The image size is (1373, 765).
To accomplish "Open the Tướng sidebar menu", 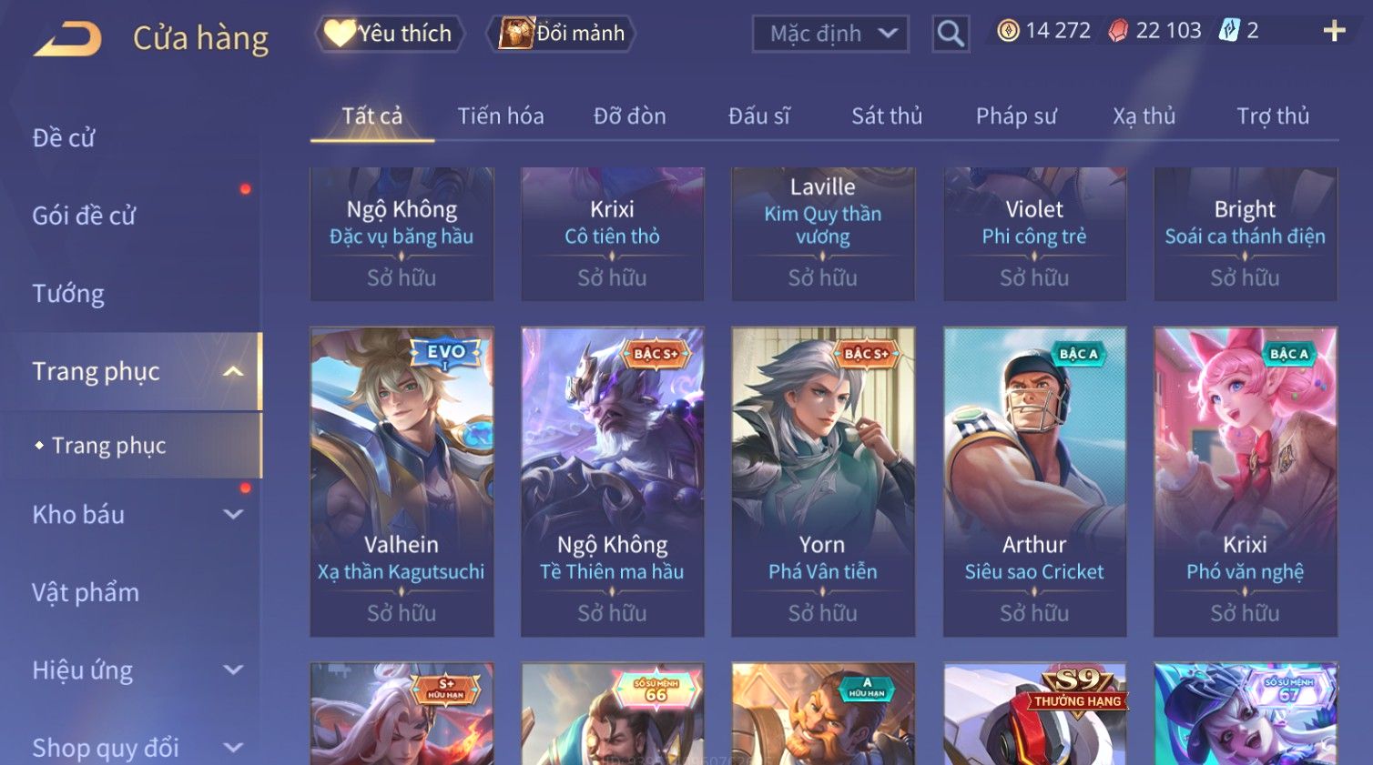I will click(68, 294).
